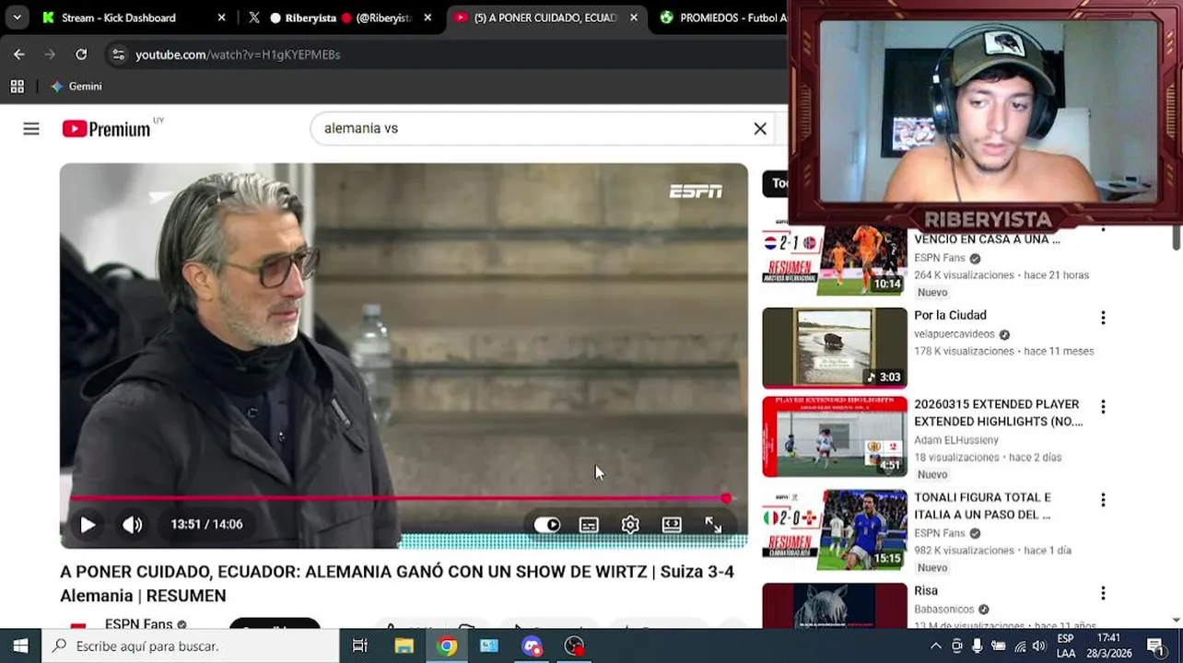Click the youtube.com address bar URL
The image size is (1183, 663).
point(238,54)
